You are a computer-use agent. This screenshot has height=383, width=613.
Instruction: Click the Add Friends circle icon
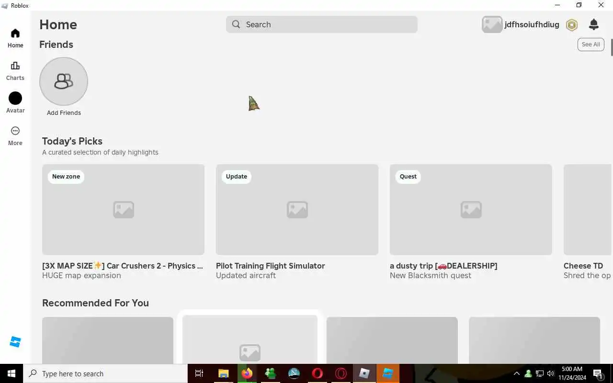coord(64,81)
